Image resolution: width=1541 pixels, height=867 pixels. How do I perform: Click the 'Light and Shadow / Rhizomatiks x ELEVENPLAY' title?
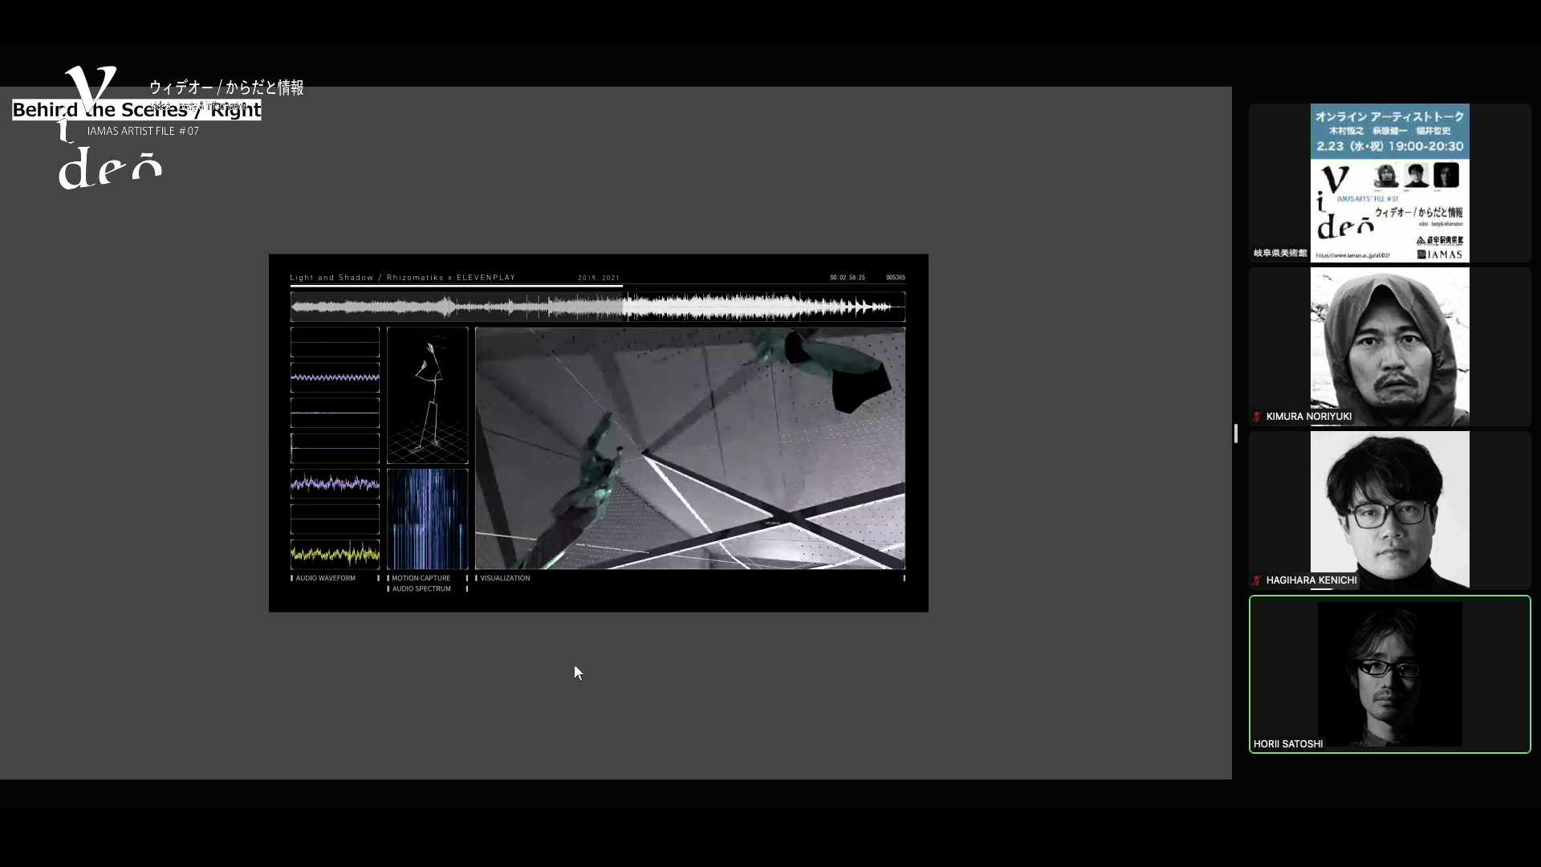(403, 278)
